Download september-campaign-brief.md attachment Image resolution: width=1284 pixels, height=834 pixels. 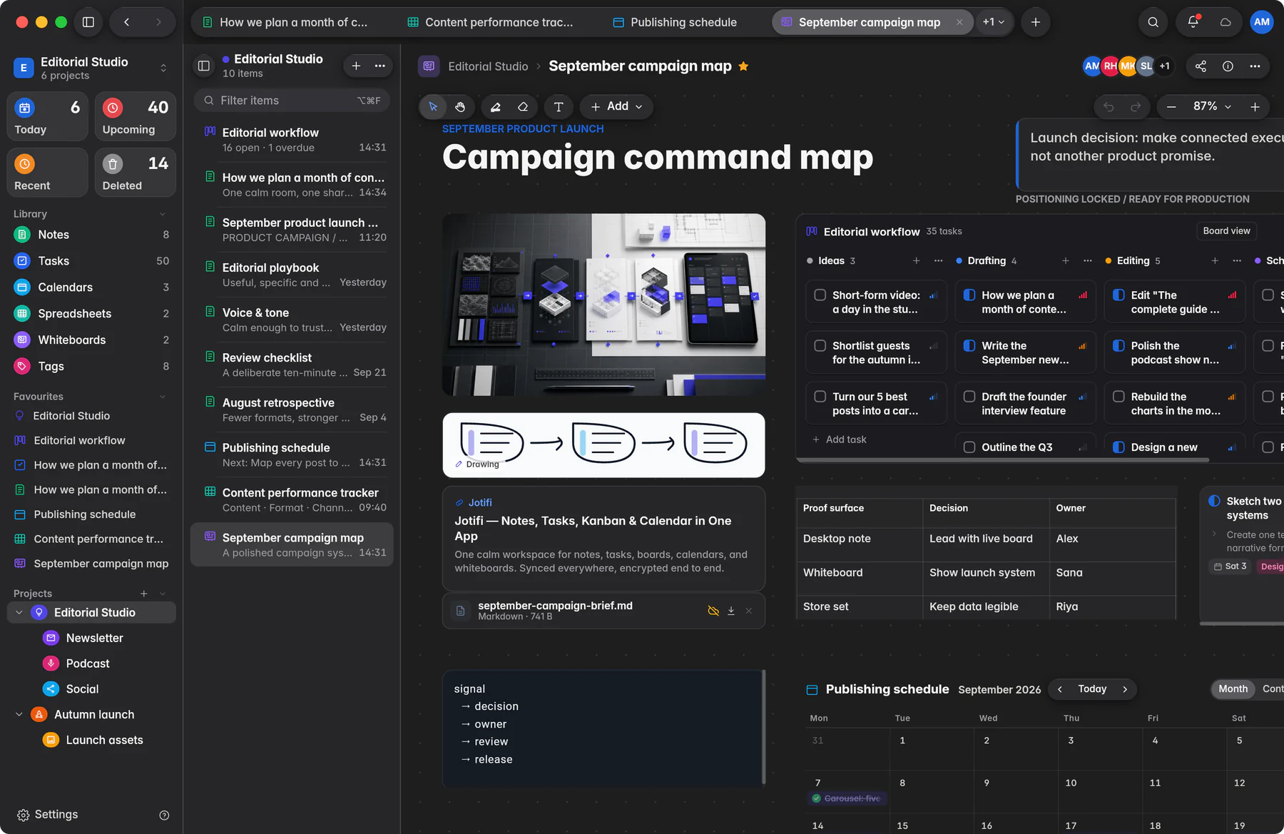point(731,611)
